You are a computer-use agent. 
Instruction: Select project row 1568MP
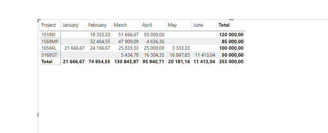(x=50, y=41)
